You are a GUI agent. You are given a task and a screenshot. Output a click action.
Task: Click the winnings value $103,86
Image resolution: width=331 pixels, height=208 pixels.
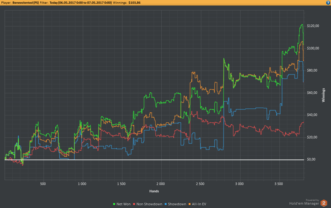[x=134, y=3]
